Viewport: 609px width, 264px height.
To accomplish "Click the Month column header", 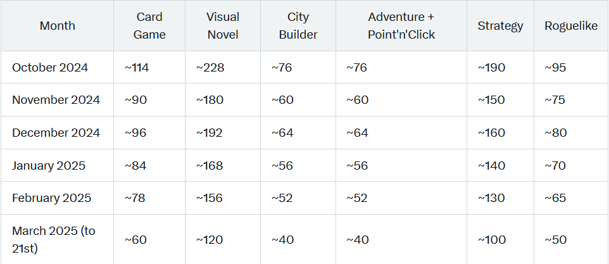I will (x=57, y=26).
